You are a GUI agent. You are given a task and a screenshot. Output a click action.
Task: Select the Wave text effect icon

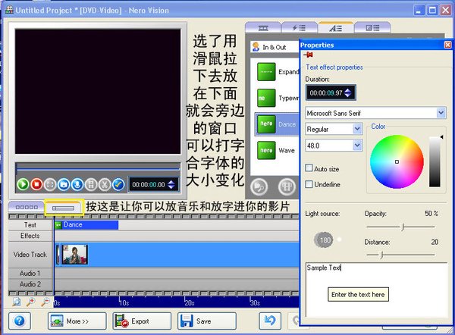(x=266, y=150)
